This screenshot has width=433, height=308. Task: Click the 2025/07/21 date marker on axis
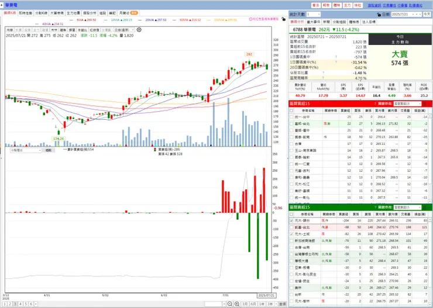(266, 295)
